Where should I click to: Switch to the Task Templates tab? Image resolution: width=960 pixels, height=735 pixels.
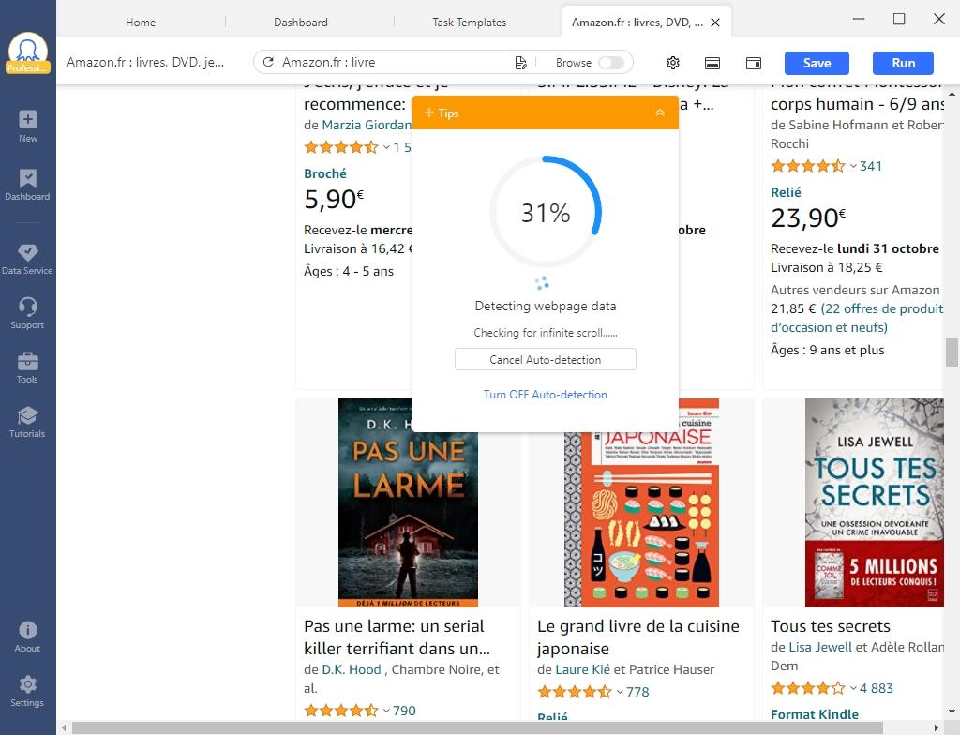[469, 22]
